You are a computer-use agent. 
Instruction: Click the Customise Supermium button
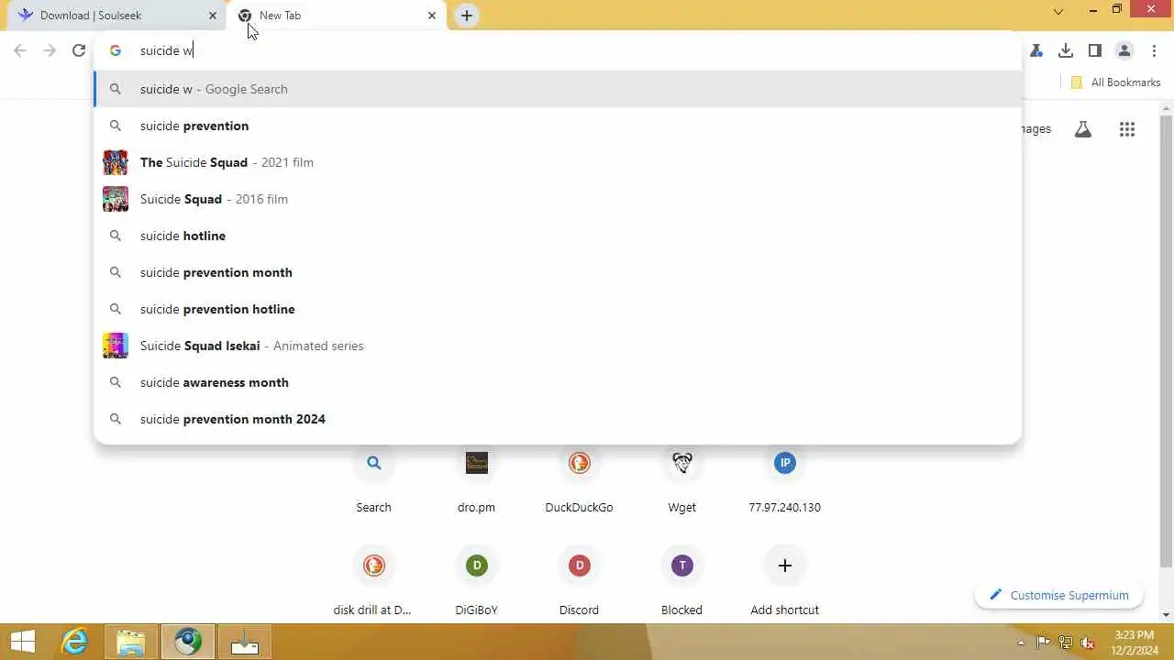(1058, 595)
